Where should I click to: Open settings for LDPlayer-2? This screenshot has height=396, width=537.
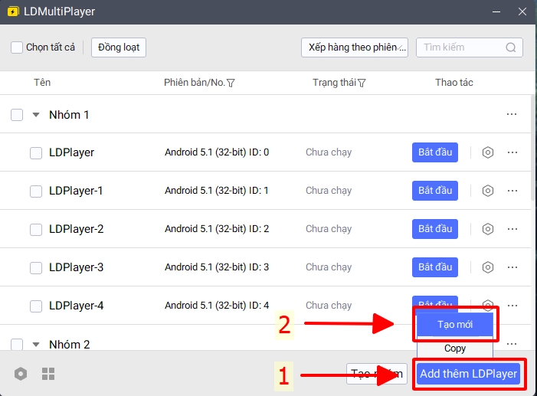[x=488, y=229]
